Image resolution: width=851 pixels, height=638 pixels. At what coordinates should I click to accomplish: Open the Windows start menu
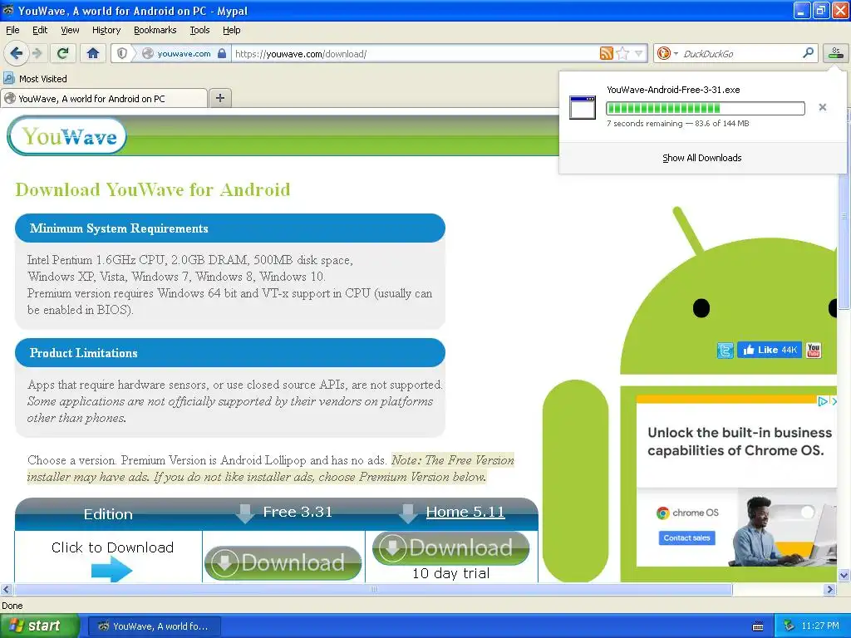pos(40,626)
